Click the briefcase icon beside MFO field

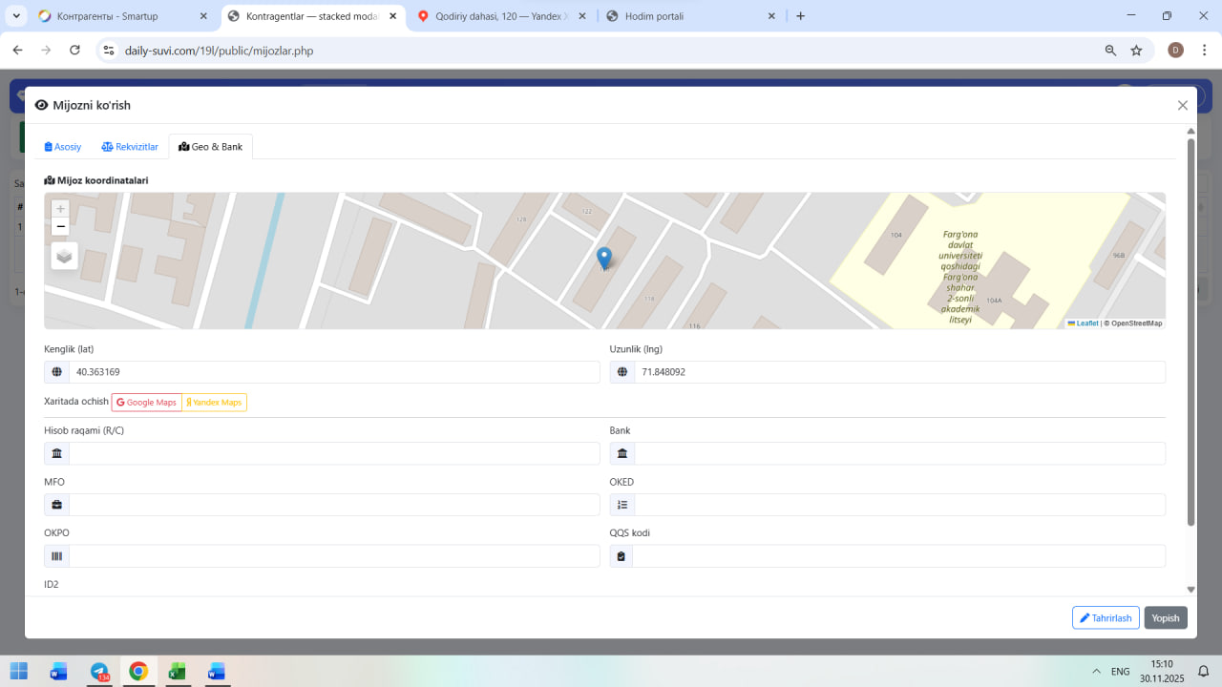point(57,505)
